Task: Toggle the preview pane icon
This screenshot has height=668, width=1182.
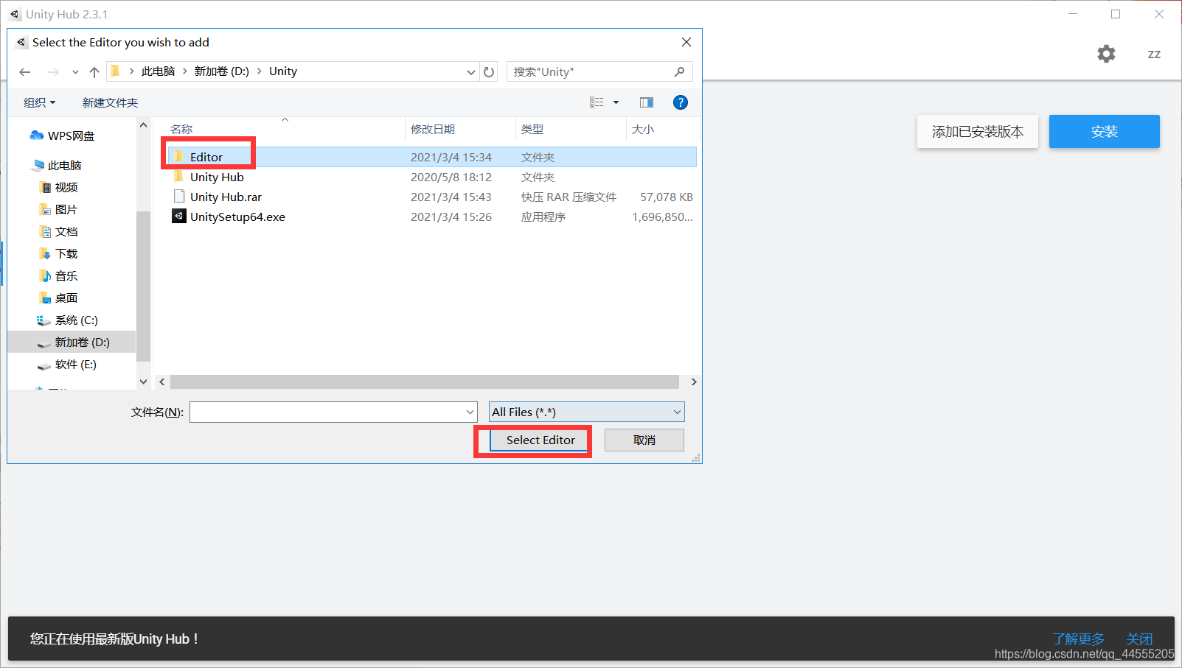Action: (x=647, y=102)
